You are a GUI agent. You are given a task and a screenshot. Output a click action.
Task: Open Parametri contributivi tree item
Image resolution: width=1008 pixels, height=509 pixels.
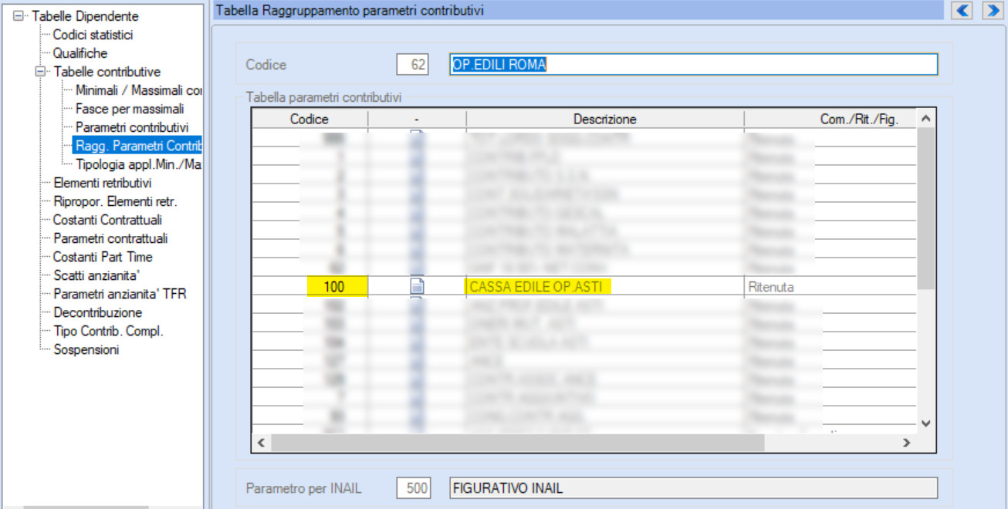132,127
